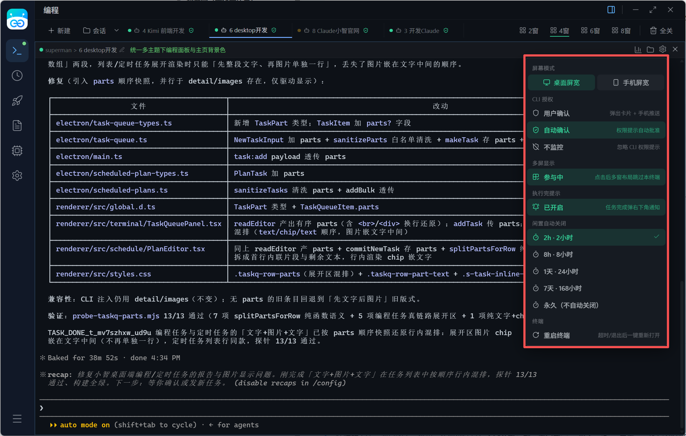Select the 1天 · 24小时 idle auto-close option
Image resolution: width=686 pixels, height=436 pixels.
(x=596, y=271)
